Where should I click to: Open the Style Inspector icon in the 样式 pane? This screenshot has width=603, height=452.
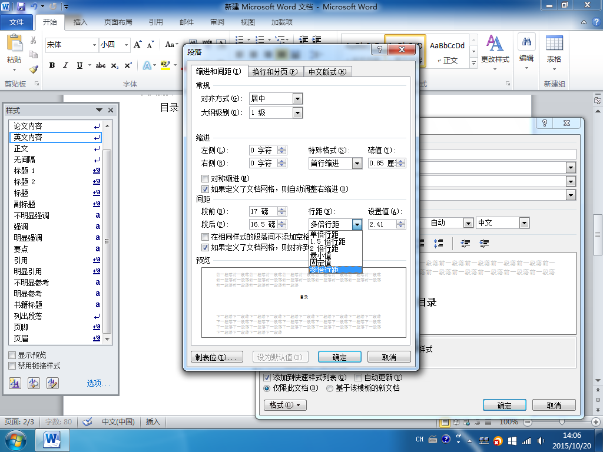point(34,383)
